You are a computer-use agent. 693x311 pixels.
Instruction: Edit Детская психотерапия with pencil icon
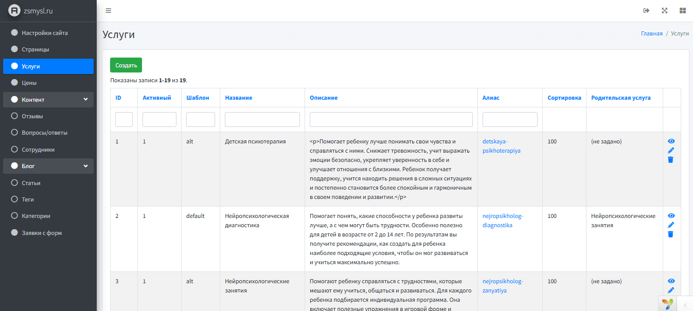point(671,151)
